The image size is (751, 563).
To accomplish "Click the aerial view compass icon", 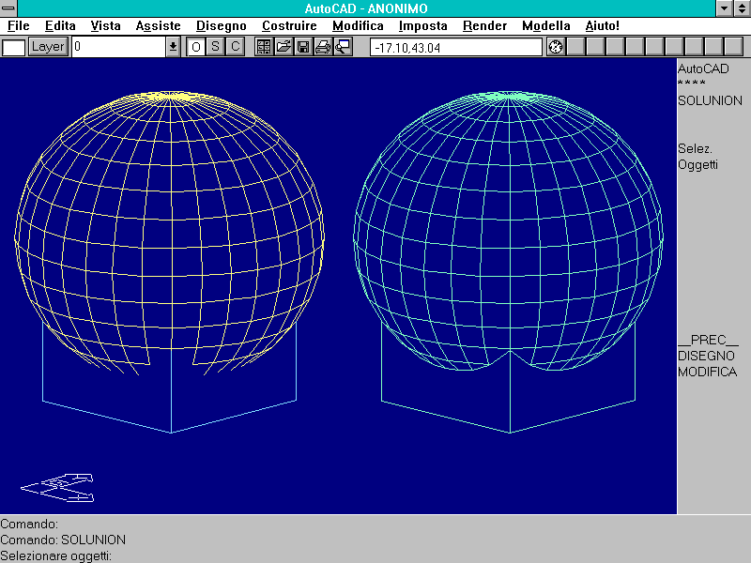I will (x=555, y=47).
